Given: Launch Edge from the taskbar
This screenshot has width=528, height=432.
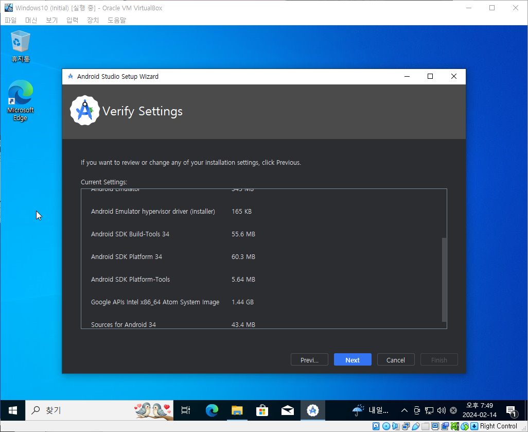Looking at the screenshot, I should [212, 410].
